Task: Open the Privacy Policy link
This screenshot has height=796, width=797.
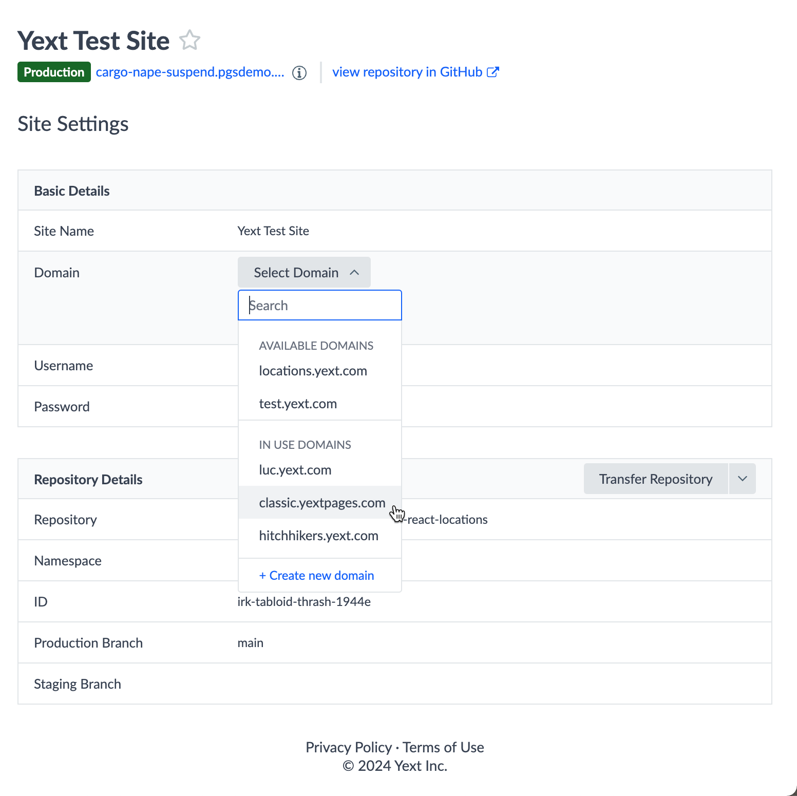Action: coord(349,747)
